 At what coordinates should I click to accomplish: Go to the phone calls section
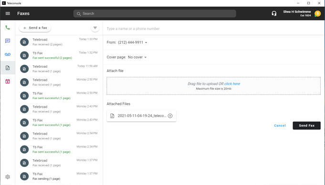point(8,28)
